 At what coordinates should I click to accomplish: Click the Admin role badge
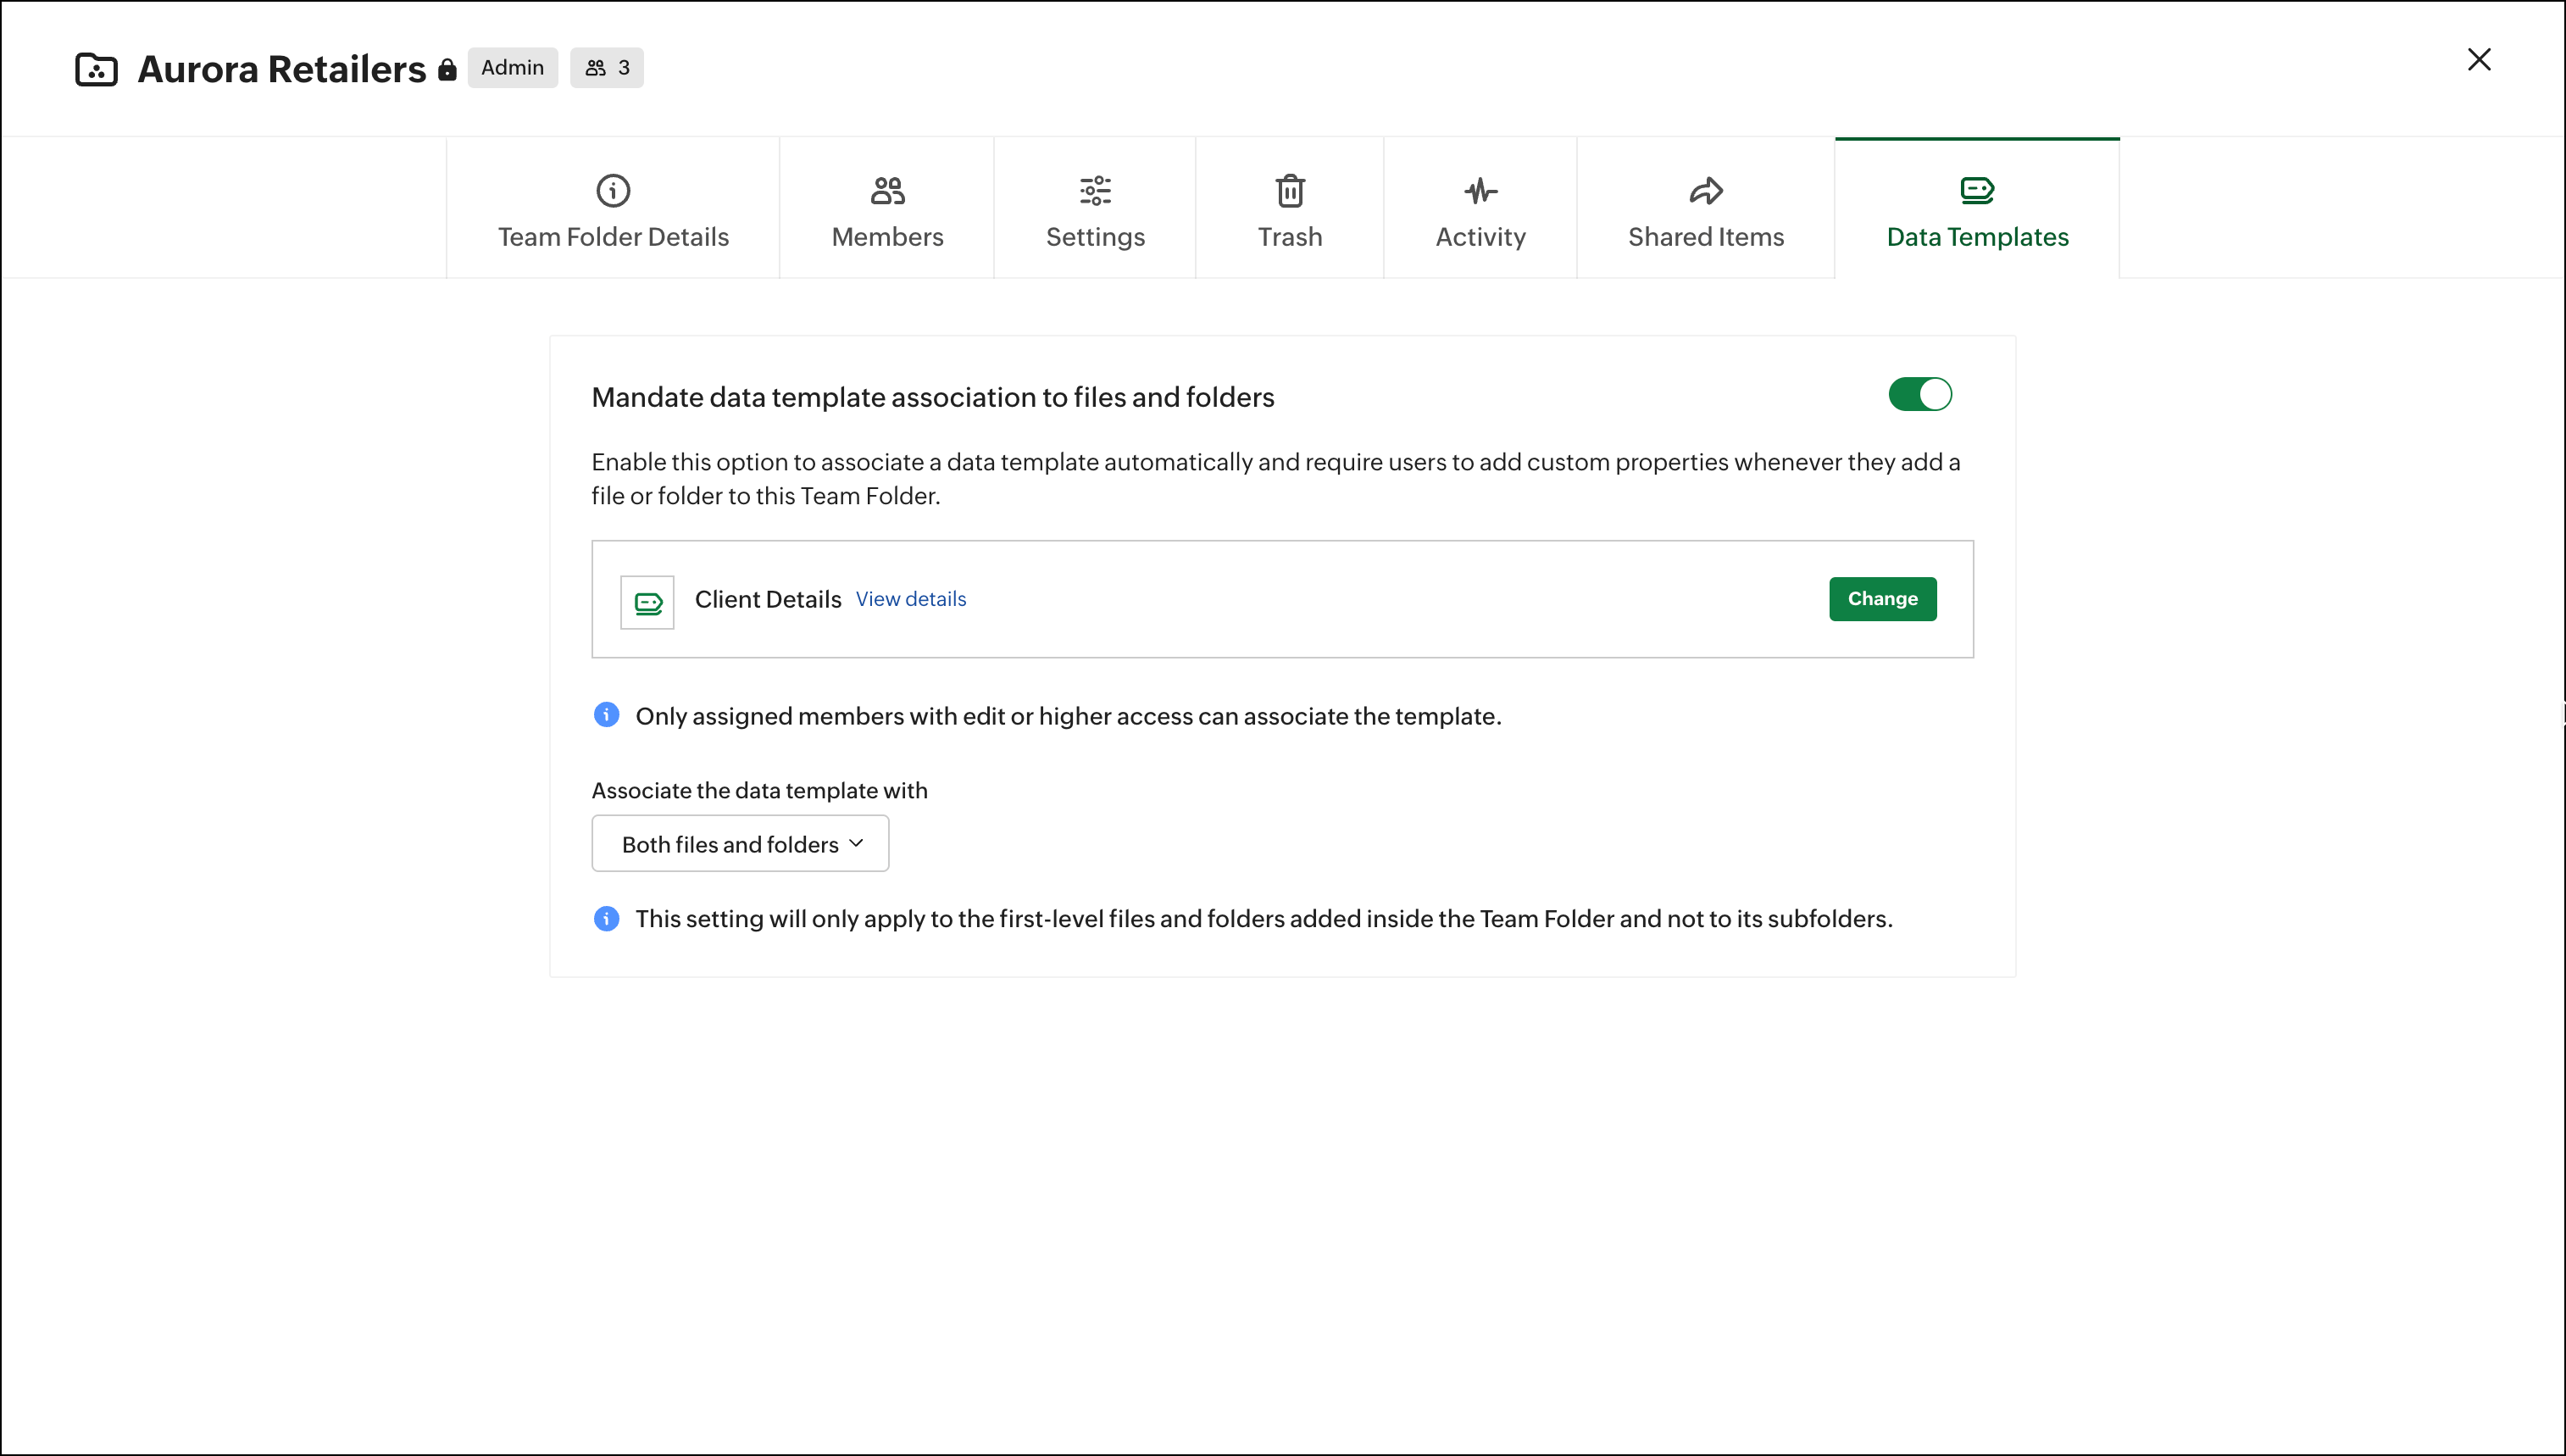[512, 68]
